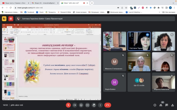This screenshot has height=110, width=177.
Task: Open the 'Продукты' bookmark
Action: point(51,12)
